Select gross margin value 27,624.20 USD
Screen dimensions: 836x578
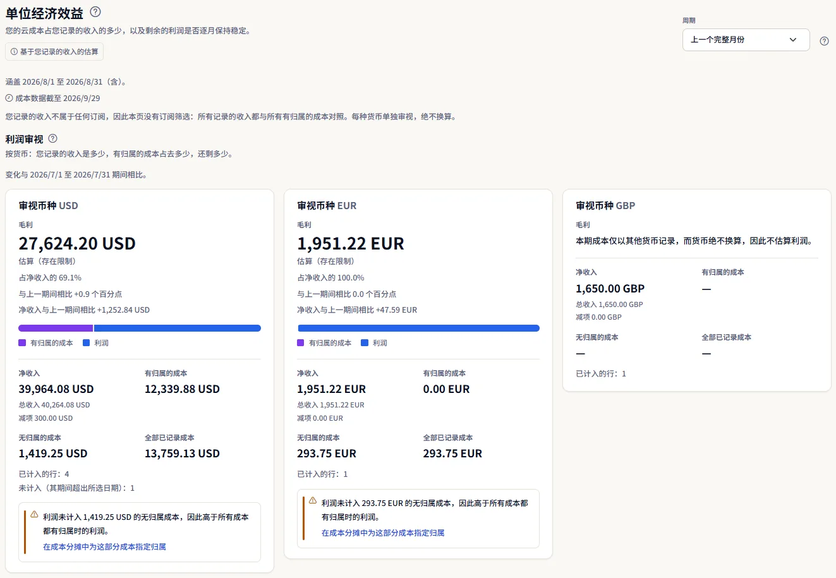(77, 244)
